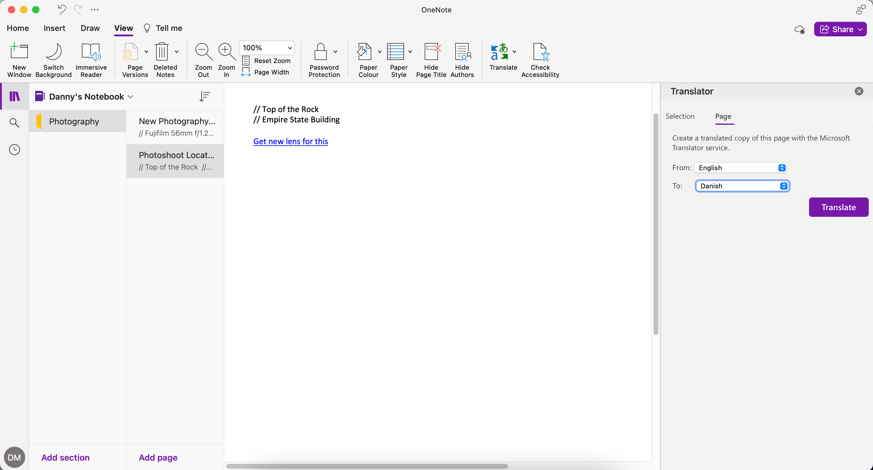This screenshot has width=873, height=470.
Task: Click the Translate button in the panel
Action: [838, 207]
